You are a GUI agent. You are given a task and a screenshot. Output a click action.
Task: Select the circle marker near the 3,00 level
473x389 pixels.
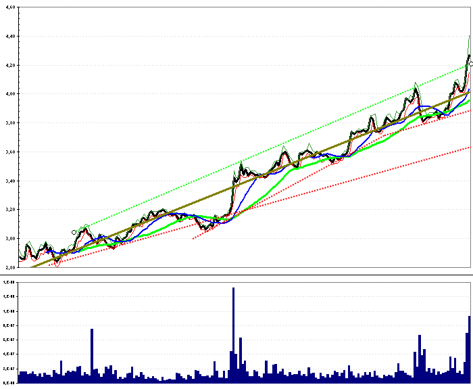coord(74,232)
